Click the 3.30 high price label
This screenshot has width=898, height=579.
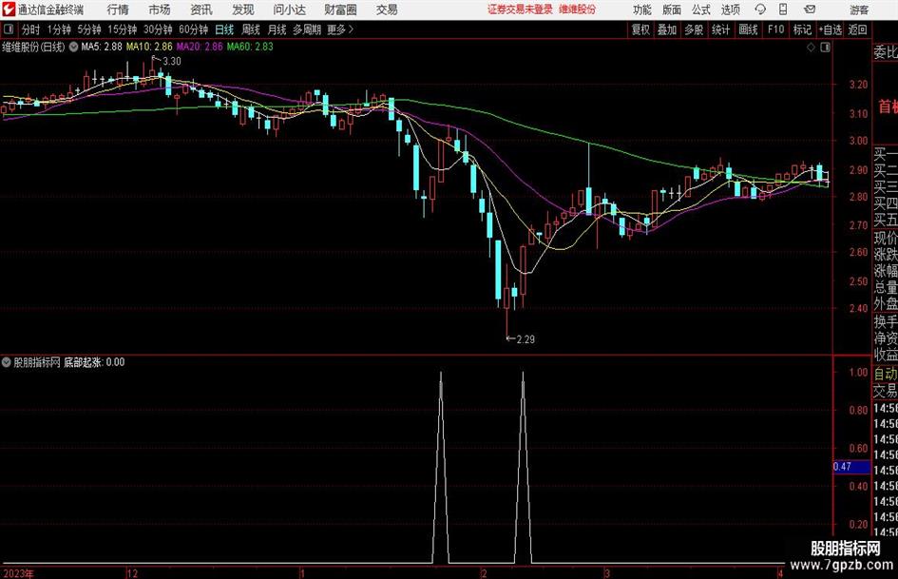(x=172, y=62)
